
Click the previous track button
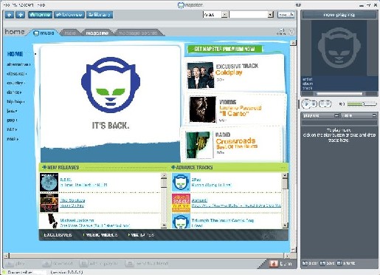coord(322,104)
